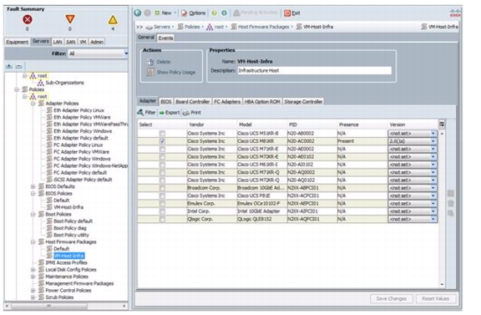Switch to the BIOS firmware tab

[166, 102]
